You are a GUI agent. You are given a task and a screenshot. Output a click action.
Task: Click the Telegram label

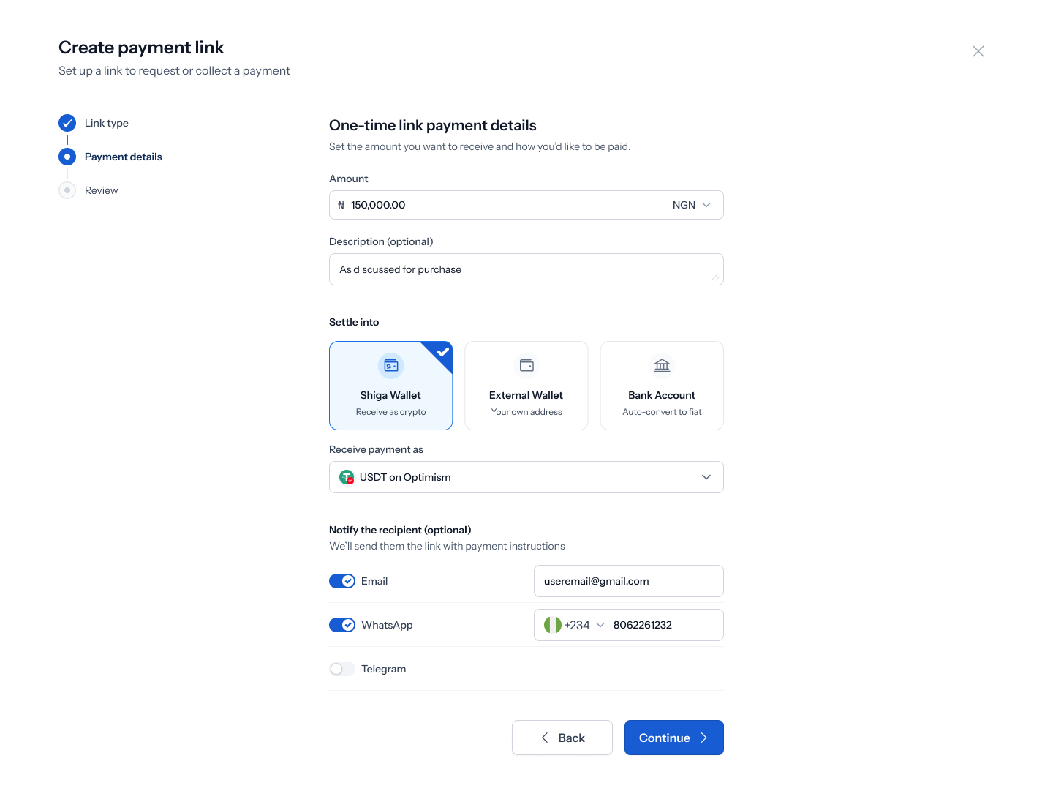[384, 669]
